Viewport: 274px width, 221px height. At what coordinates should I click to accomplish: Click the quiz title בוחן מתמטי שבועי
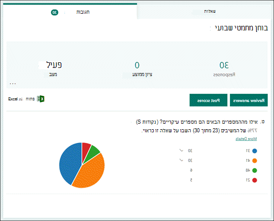[242, 28]
